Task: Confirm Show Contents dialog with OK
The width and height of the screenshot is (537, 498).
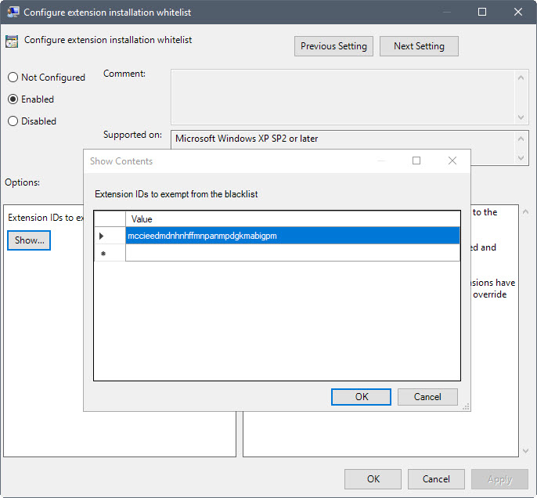Action: coord(362,397)
